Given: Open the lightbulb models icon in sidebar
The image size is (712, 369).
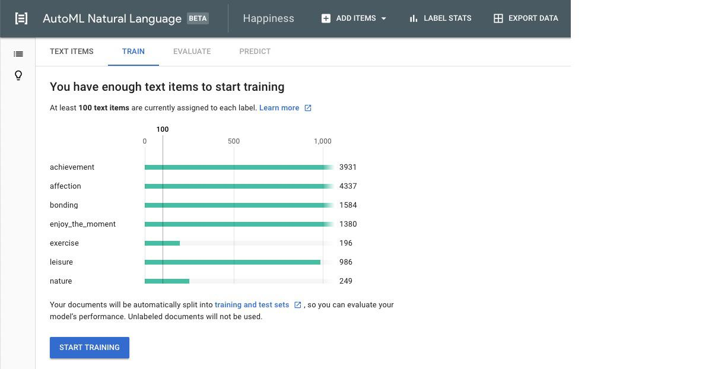Looking at the screenshot, I should point(18,75).
